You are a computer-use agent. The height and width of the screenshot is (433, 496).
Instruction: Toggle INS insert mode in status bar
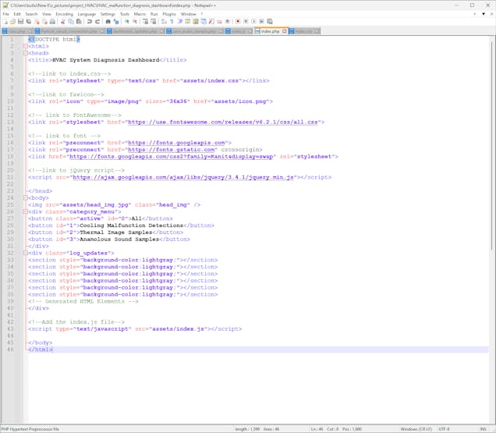click(x=485, y=428)
